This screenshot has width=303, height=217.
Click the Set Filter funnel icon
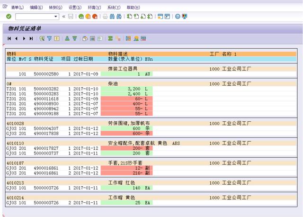[49, 38]
